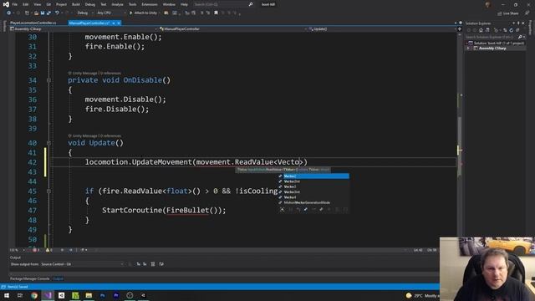Click the Navigate Backward toolbar icon
Screen dimensions: 535x301
click(x=9, y=13)
